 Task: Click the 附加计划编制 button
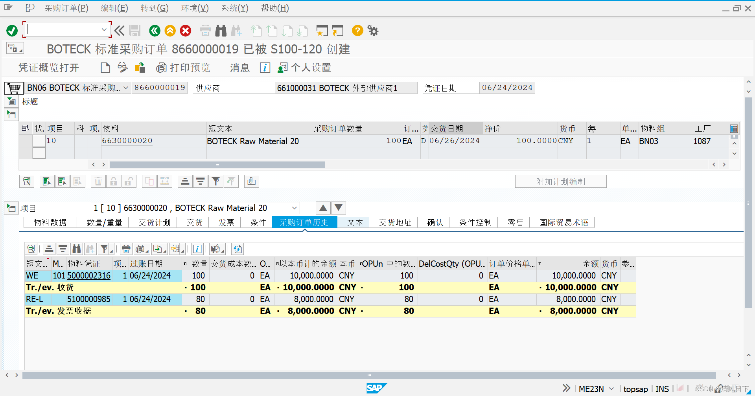click(561, 181)
